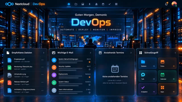Viewport: 182px width, 102px height.
Task: Click the envelope icon in Wichtige E-Mail header
Action: (x=53, y=53)
